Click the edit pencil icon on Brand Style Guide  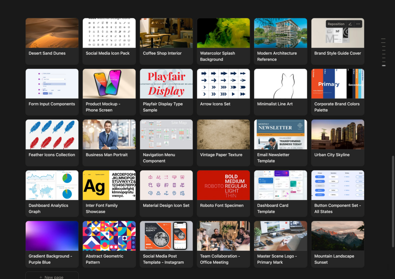pyautogui.click(x=350, y=24)
